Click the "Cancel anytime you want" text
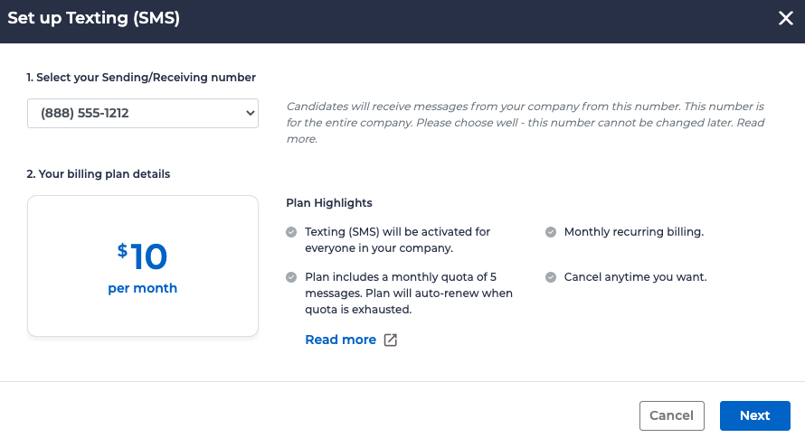The image size is (805, 447). click(x=635, y=277)
